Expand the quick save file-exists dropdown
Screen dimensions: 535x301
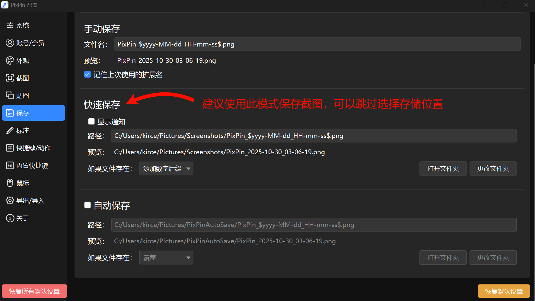click(166, 168)
